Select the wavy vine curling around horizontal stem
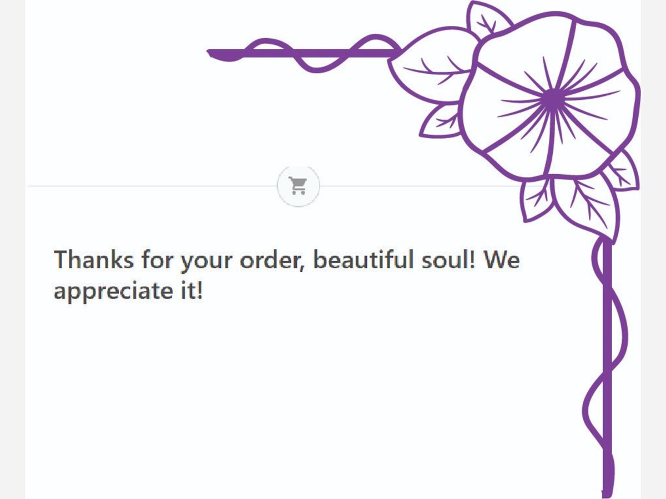Image resolution: width=666 pixels, height=499 pixels. point(319,54)
